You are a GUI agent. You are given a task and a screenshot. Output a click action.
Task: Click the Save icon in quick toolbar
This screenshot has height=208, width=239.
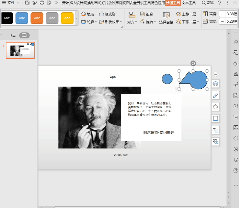click(x=27, y=3)
